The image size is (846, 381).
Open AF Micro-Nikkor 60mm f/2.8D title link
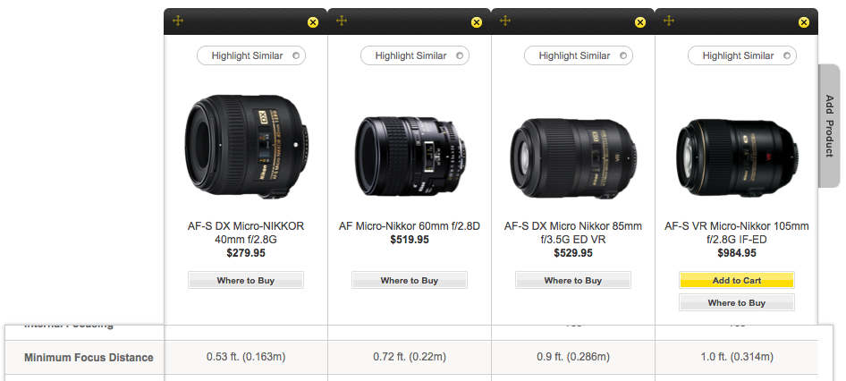coord(410,226)
